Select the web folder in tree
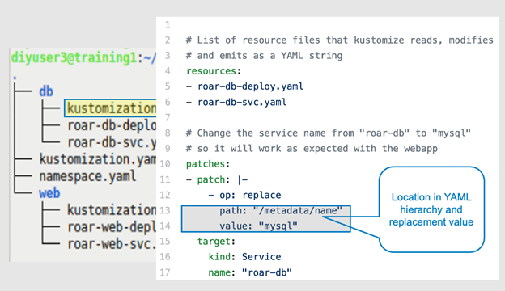The width and height of the screenshot is (505, 291). pyautogui.click(x=49, y=193)
